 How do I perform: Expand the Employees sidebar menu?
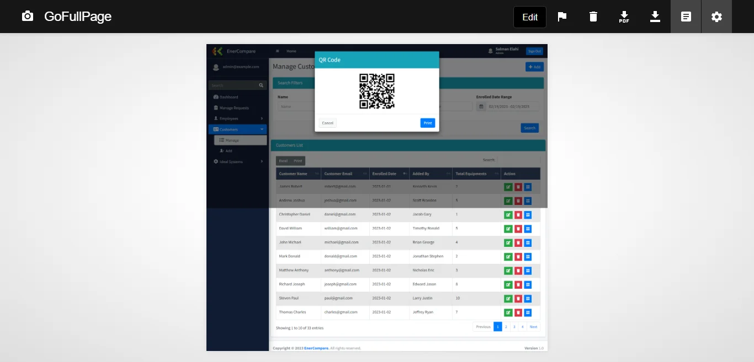pos(238,118)
